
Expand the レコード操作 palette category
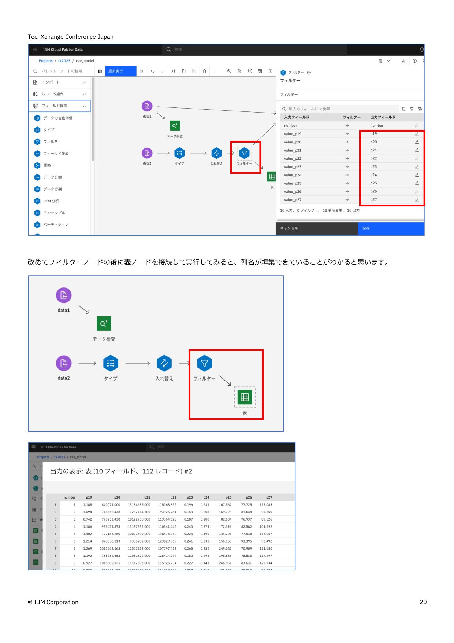tap(60, 94)
